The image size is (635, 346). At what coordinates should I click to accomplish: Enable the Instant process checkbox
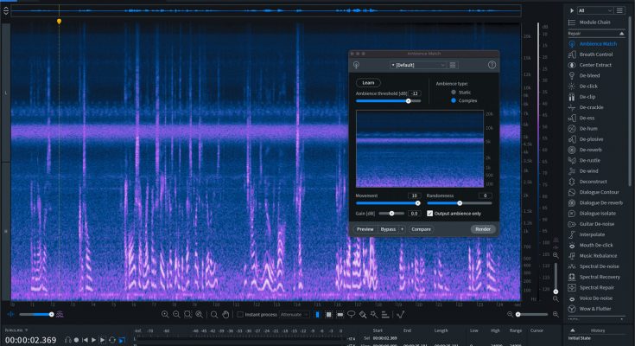[240, 314]
